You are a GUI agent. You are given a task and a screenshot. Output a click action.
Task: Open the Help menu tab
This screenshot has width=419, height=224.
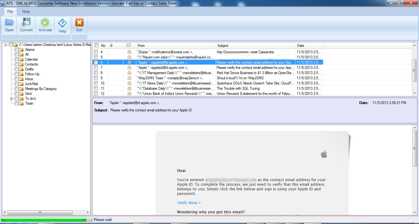pos(26,11)
